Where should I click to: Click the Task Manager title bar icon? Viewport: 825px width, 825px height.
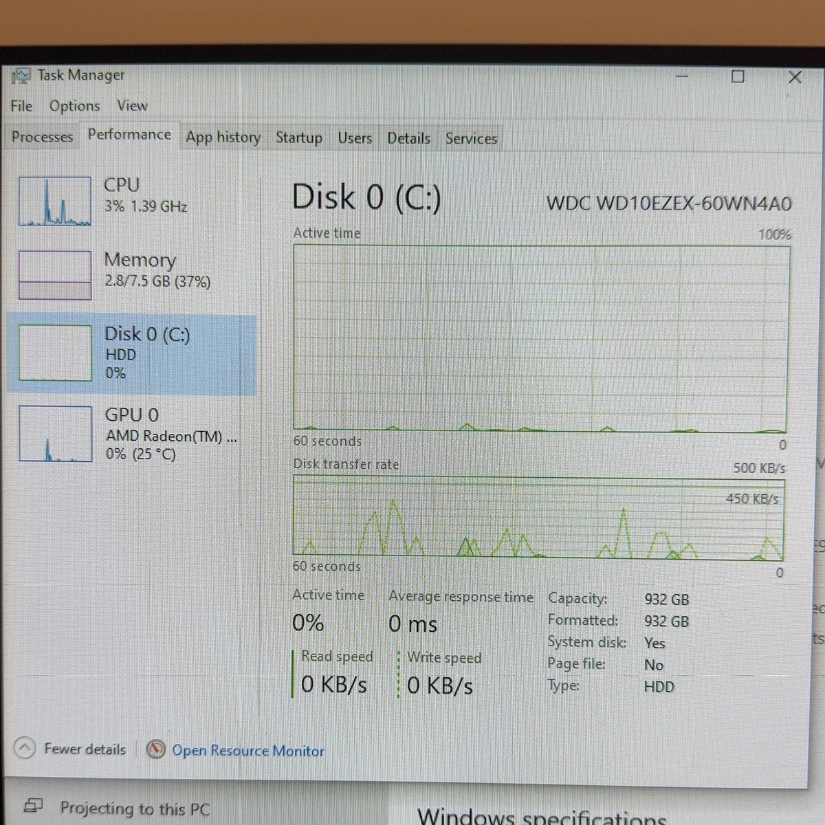click(x=21, y=76)
